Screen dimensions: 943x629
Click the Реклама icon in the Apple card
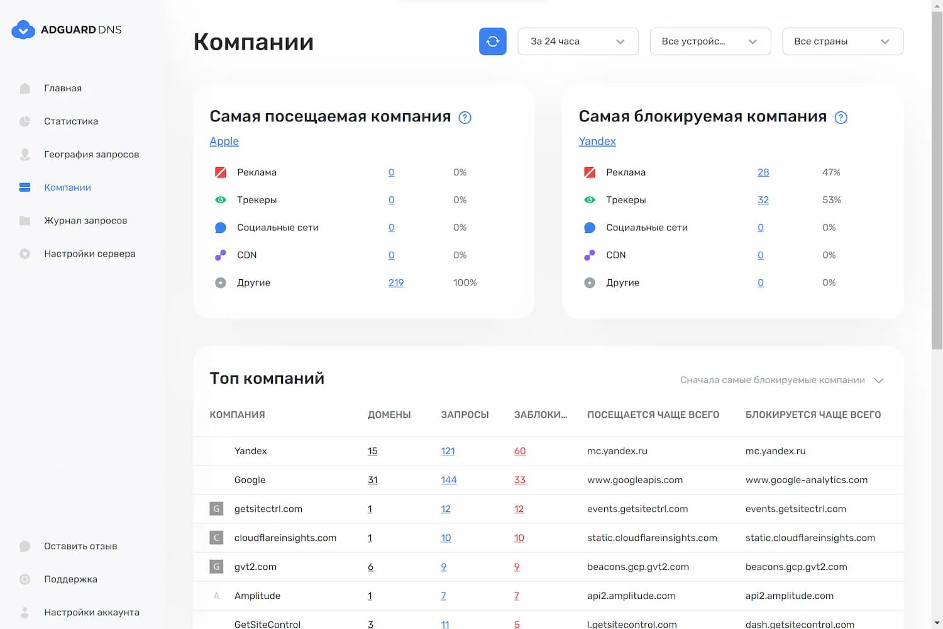coord(221,172)
